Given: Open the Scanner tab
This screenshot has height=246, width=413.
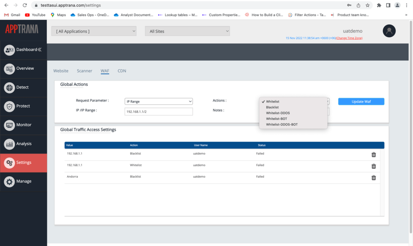Looking at the screenshot, I should 84,71.
